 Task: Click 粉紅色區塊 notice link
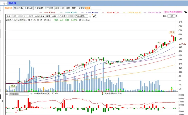[174, 12]
